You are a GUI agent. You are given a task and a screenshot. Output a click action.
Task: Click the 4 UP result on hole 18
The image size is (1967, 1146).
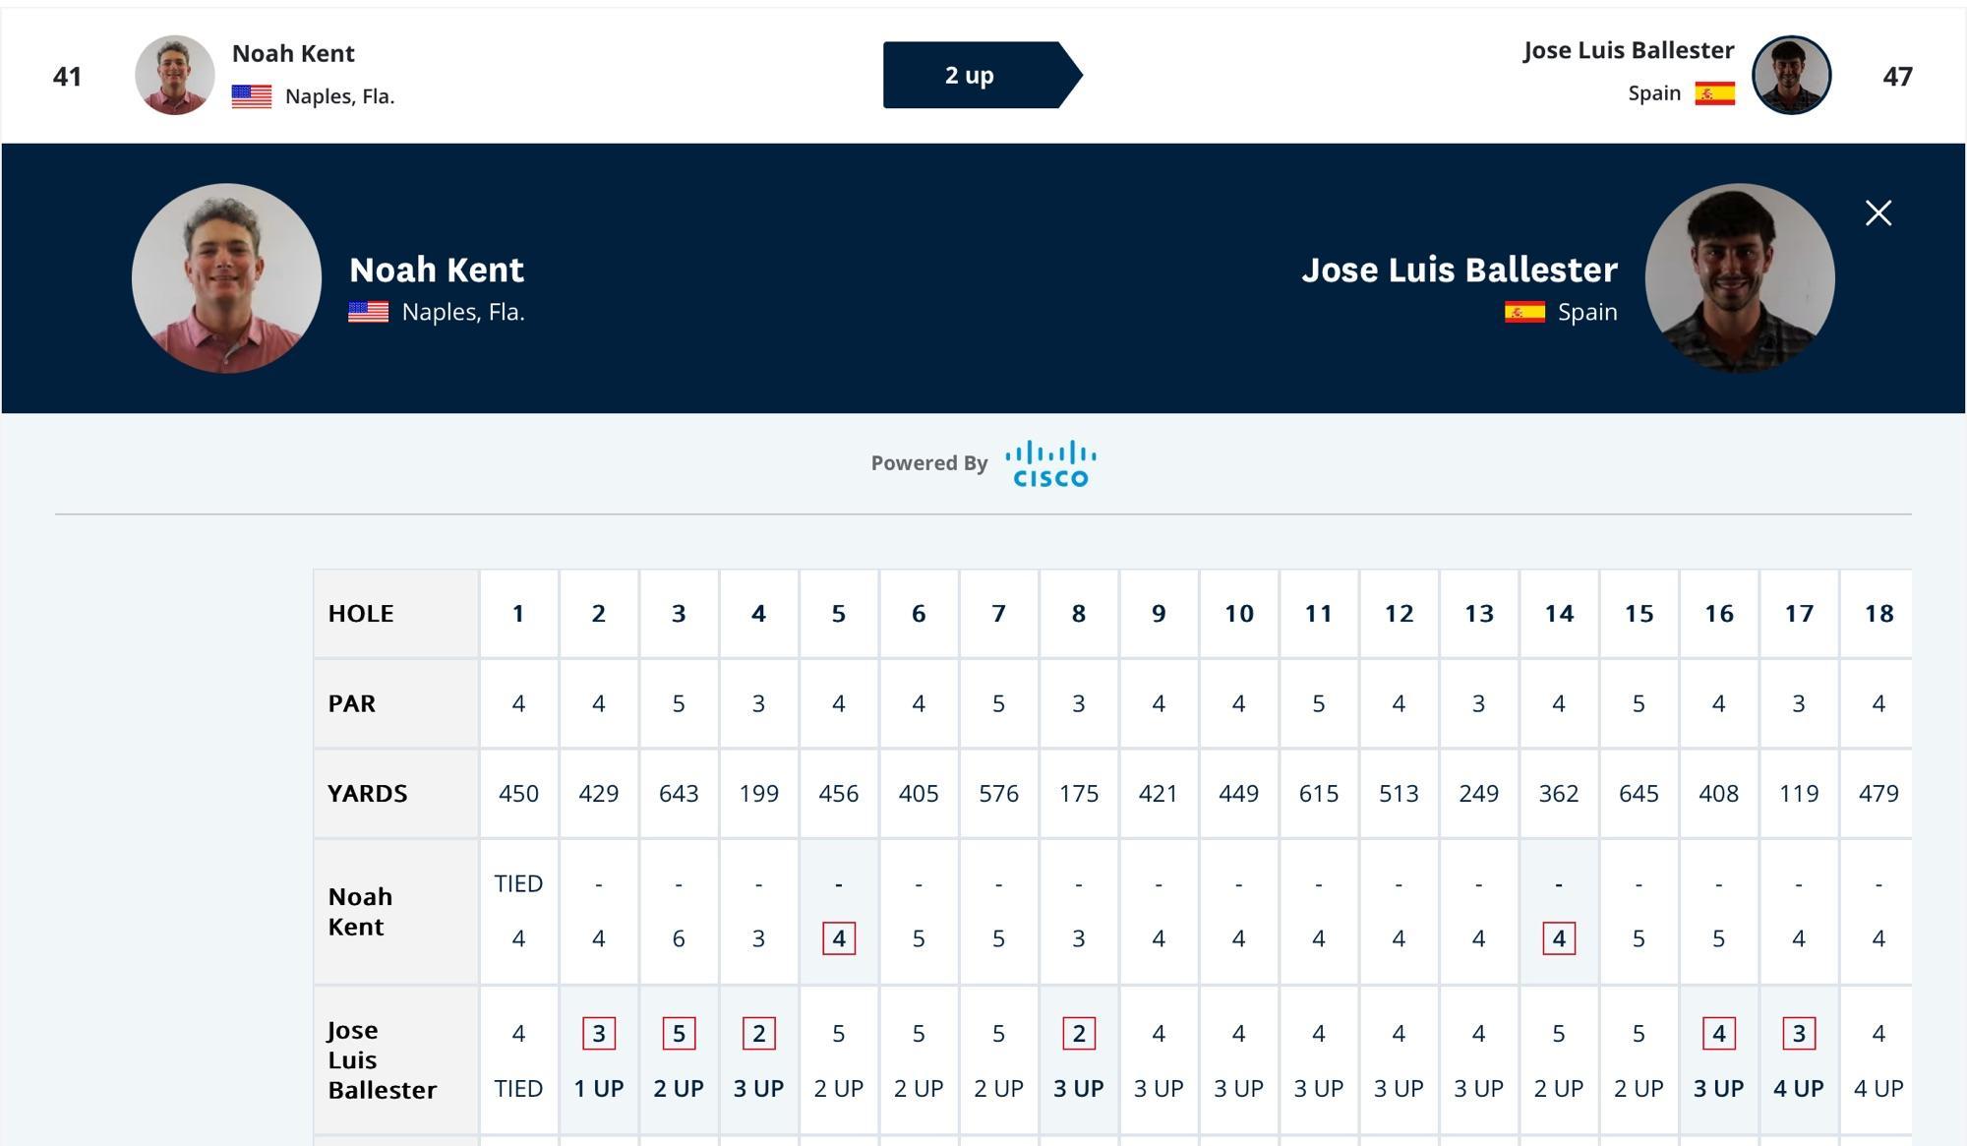pos(1880,1089)
